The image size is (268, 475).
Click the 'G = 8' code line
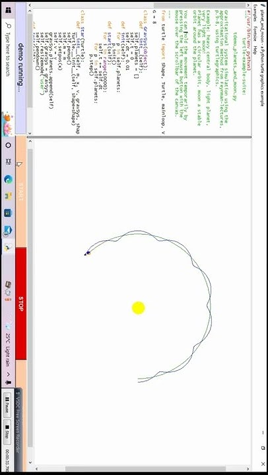coord(154,18)
